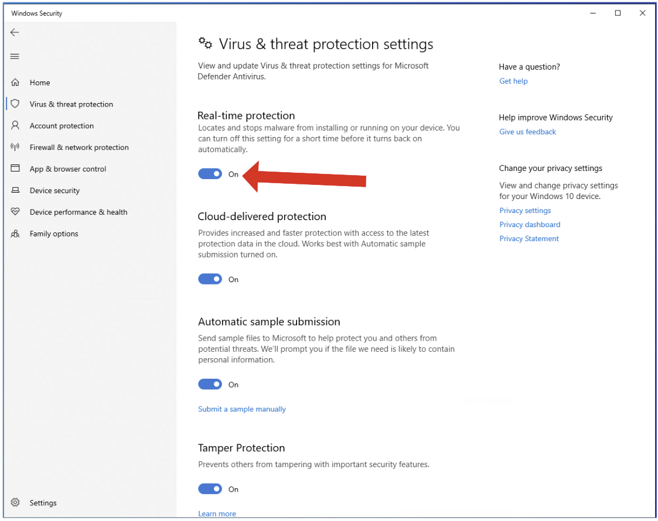Select Firewall & network protection menu item
658x521 pixels.
click(x=79, y=148)
